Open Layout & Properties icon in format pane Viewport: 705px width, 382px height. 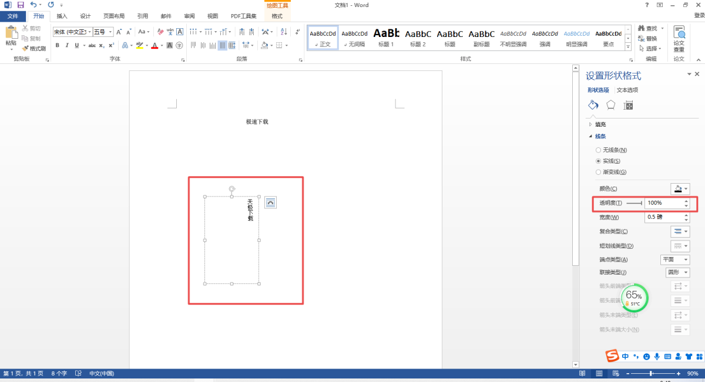pos(629,106)
